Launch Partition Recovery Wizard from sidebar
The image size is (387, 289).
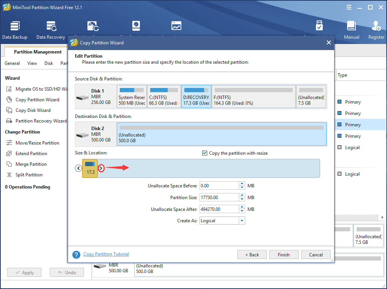tap(36, 121)
